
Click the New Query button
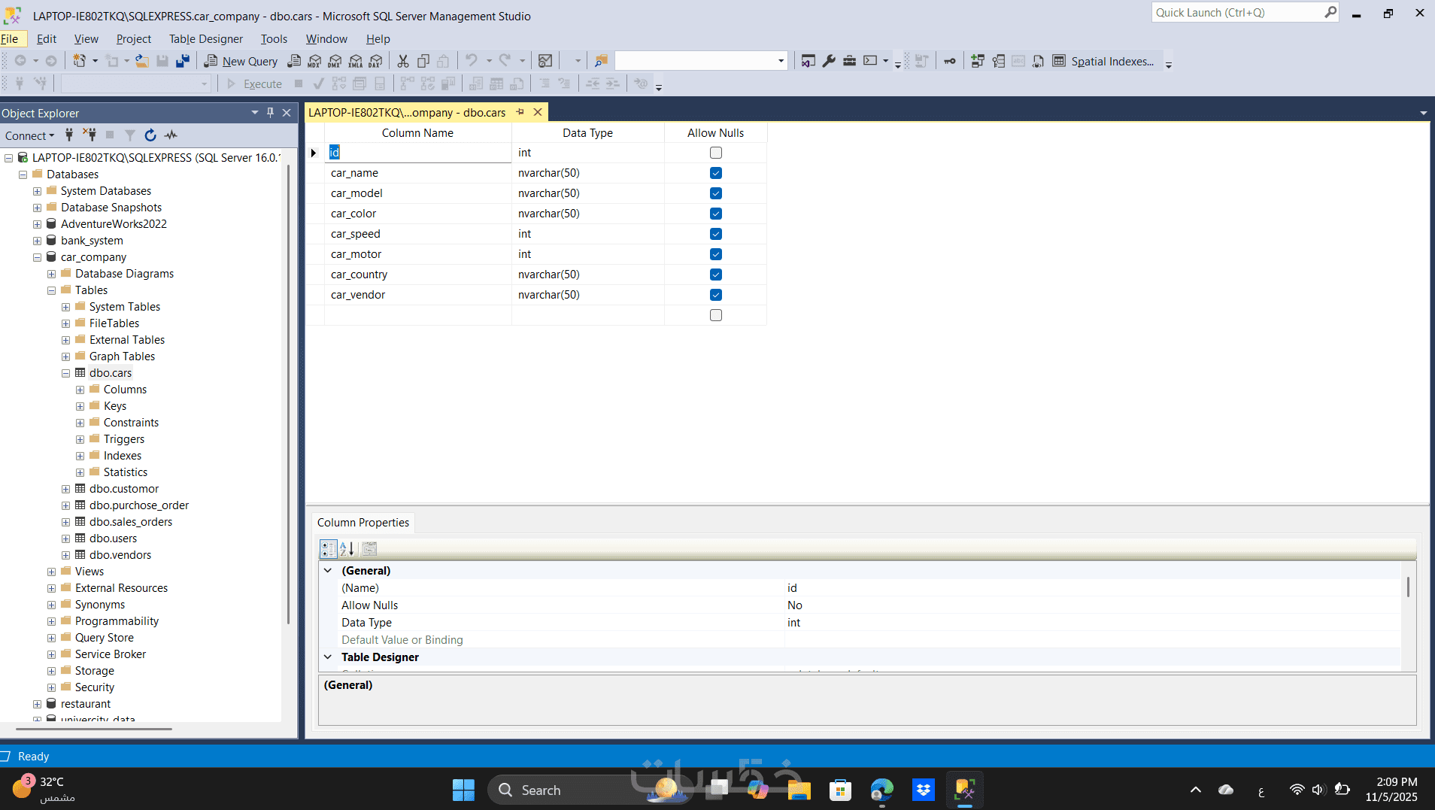point(241,61)
